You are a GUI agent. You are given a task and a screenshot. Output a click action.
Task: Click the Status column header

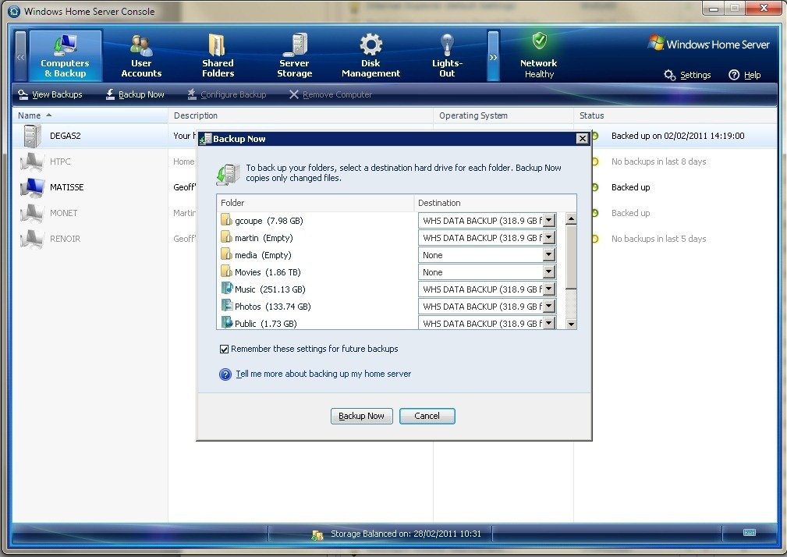pos(675,115)
